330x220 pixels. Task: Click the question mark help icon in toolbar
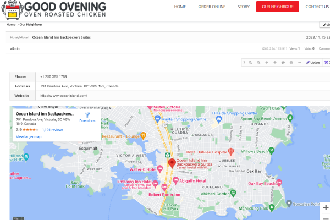coord(244,63)
